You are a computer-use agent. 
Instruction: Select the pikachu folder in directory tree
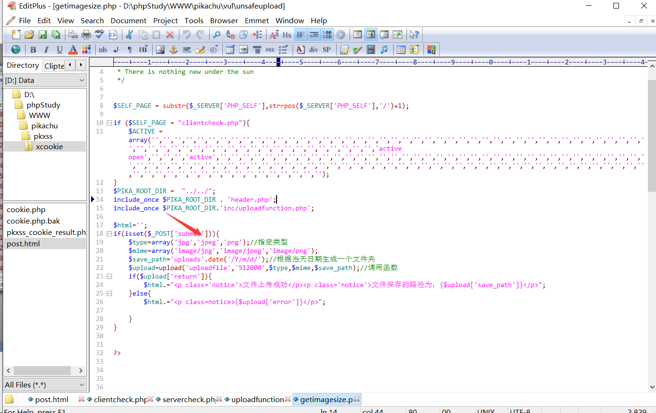coord(45,126)
